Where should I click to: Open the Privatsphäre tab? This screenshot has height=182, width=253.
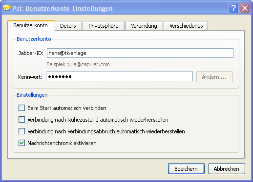click(104, 26)
